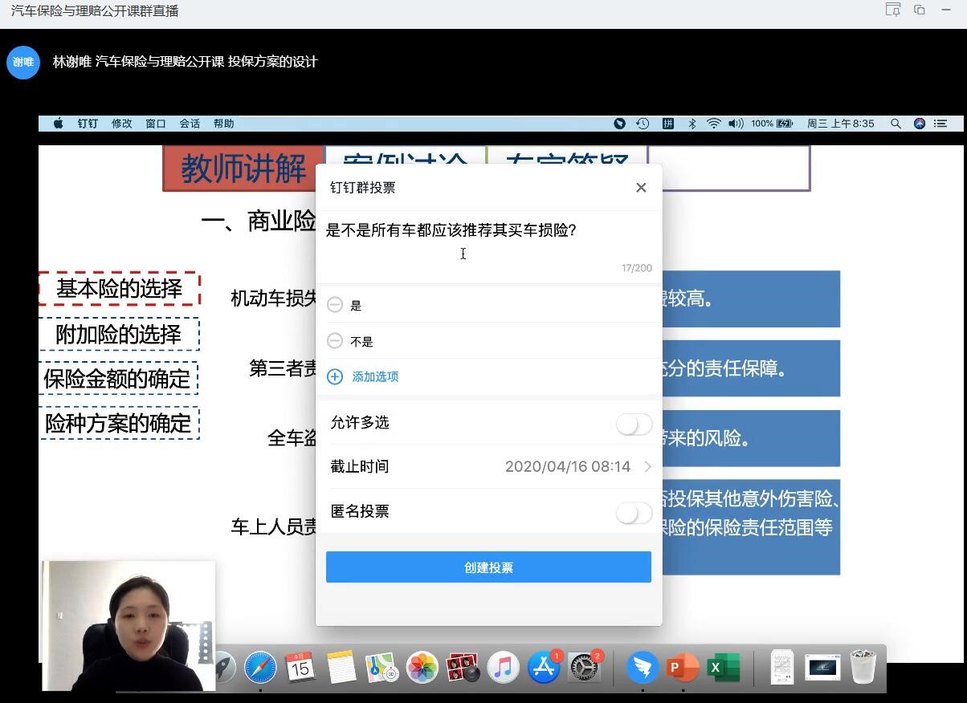Launch Excel from the dock
Viewport: 967px width, 703px height.
pyautogui.click(x=722, y=667)
